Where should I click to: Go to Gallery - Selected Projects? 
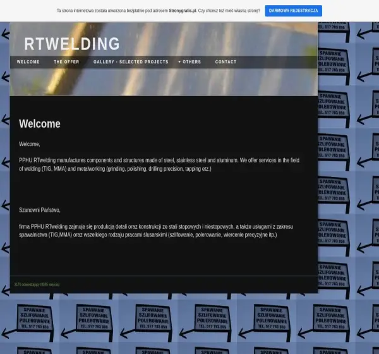point(131,62)
